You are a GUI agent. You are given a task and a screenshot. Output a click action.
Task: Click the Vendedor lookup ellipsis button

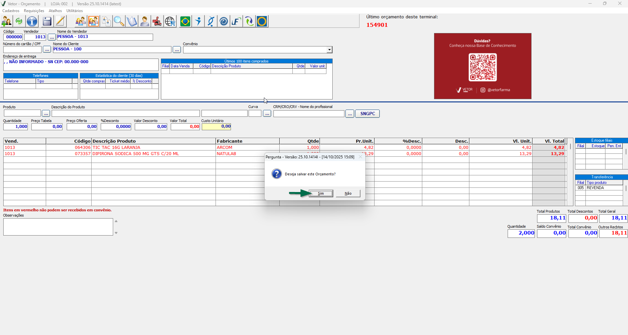coord(52,37)
